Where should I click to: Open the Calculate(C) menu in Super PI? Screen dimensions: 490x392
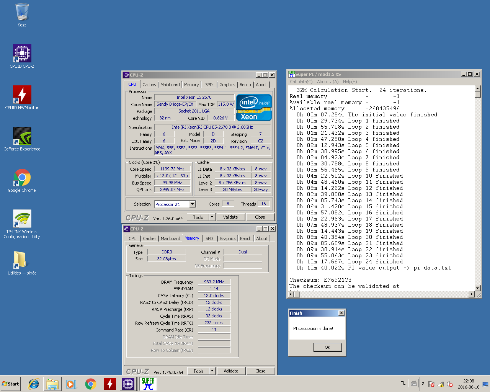click(x=301, y=82)
